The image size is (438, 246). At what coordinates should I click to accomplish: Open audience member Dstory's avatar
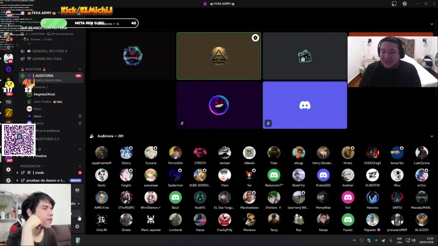(x=126, y=153)
